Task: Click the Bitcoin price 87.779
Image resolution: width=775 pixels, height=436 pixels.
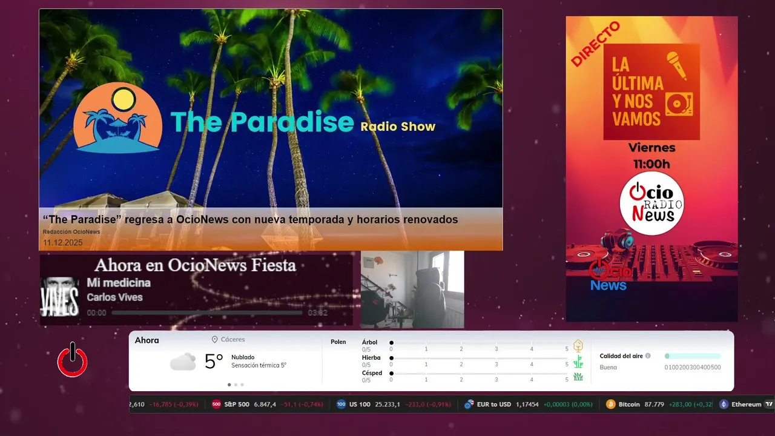Action: [x=654, y=404]
